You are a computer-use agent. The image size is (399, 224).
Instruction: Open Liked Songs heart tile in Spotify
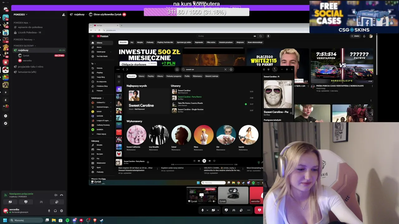(x=119, y=89)
